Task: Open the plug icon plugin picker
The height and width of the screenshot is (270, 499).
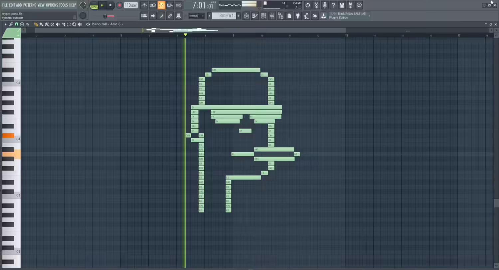Action: click(298, 16)
